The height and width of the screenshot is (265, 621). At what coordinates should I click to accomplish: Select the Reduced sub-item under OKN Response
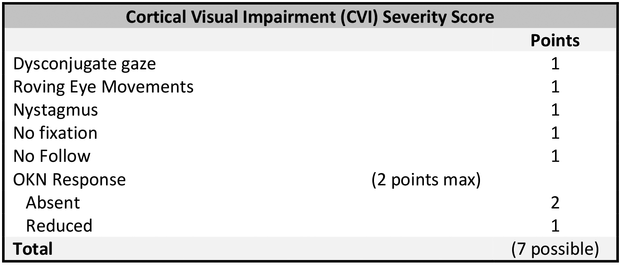pos(59,226)
